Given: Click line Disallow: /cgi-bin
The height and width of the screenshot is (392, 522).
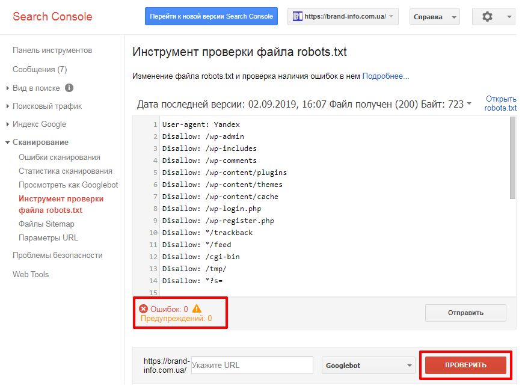Looking at the screenshot, I should pos(201,257).
